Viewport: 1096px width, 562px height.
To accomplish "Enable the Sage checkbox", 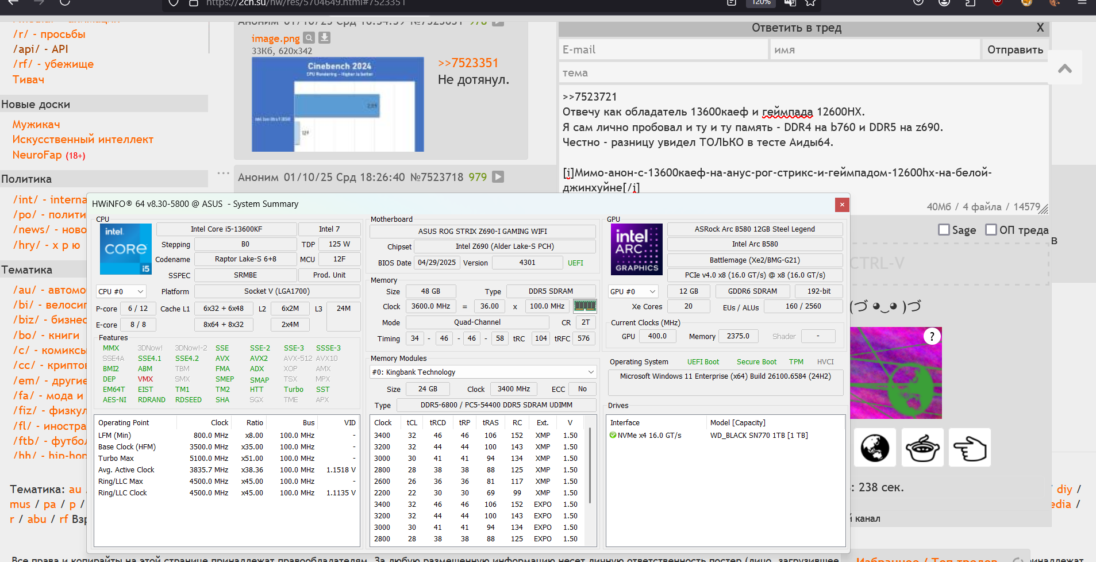I will [x=944, y=230].
